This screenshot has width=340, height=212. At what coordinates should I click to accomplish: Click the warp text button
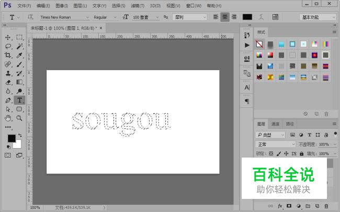[262, 17]
